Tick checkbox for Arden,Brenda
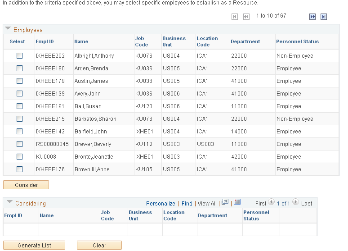348x251 pixels. tap(19, 68)
